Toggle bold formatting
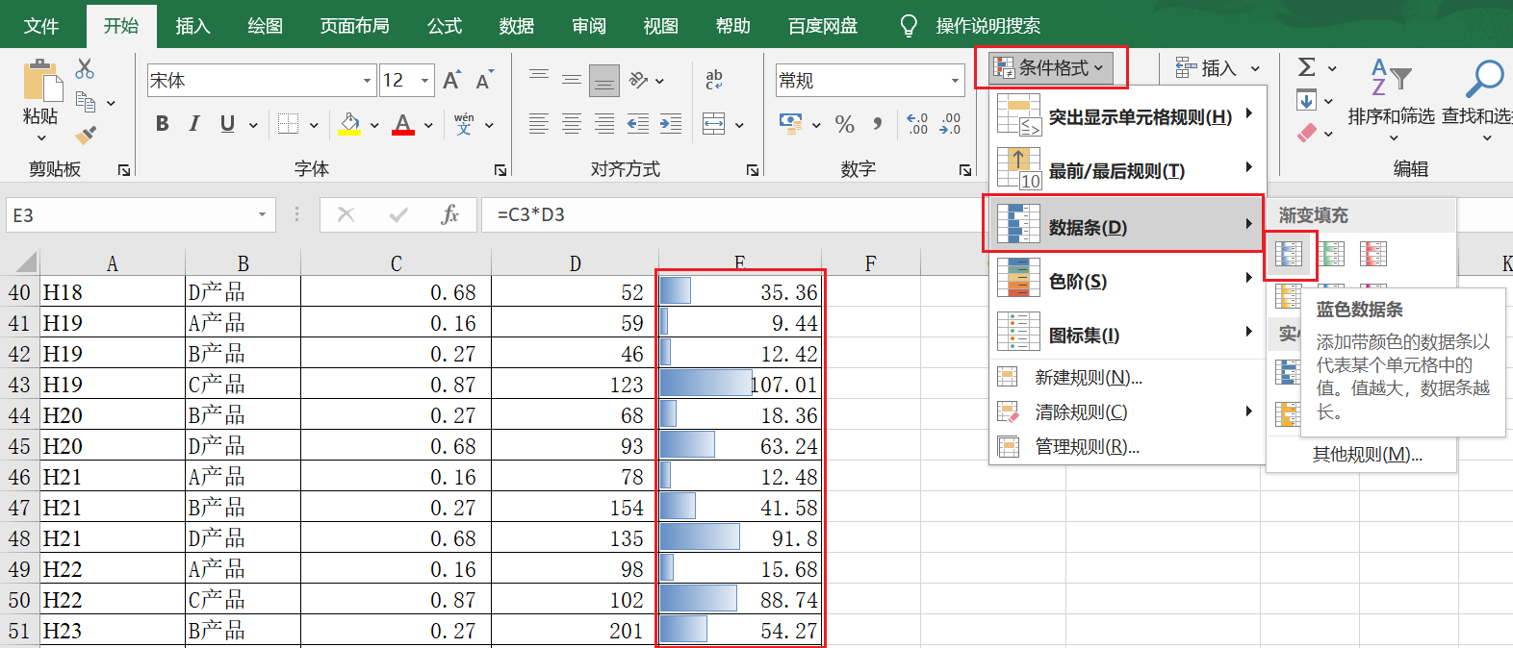Screen dimensions: 1513x648 pyautogui.click(x=162, y=124)
